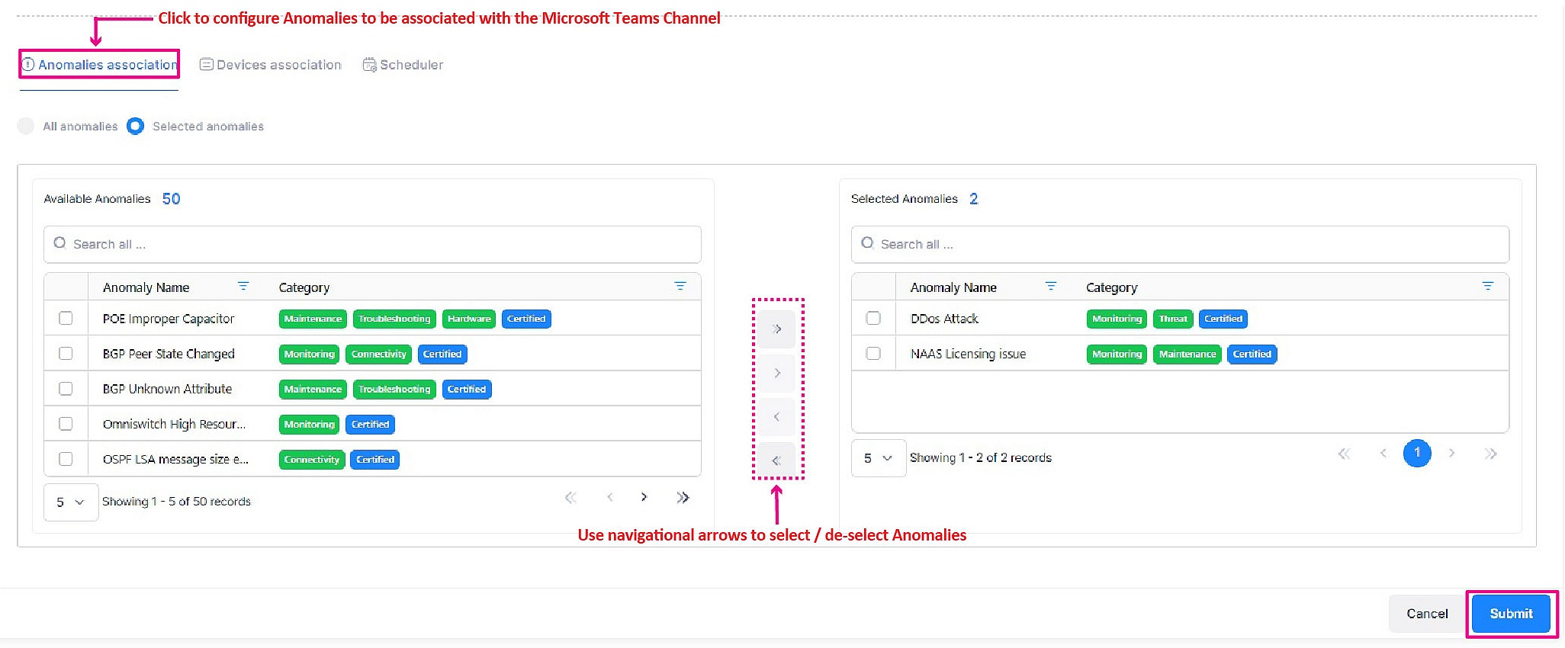1565x648 pixels.
Task: Expand page size dropdown under Selected Anomalies
Action: pyautogui.click(x=878, y=458)
